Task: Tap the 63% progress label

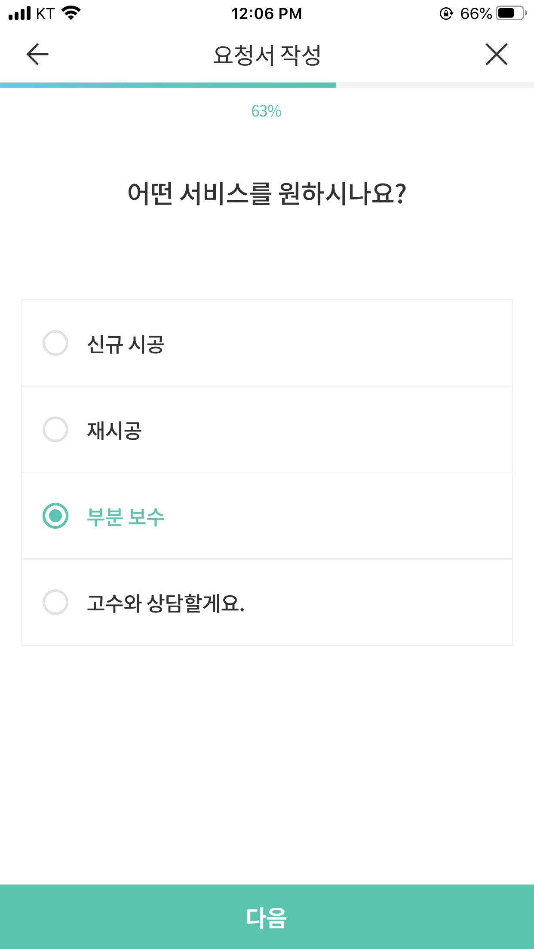Action: (267, 111)
